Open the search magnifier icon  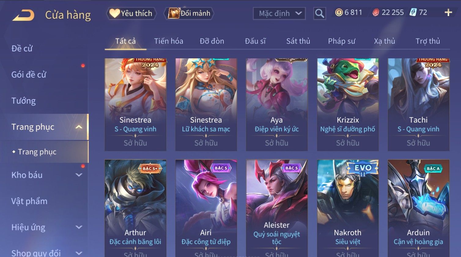(319, 13)
